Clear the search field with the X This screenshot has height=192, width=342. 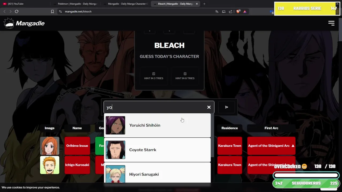pyautogui.click(x=209, y=107)
